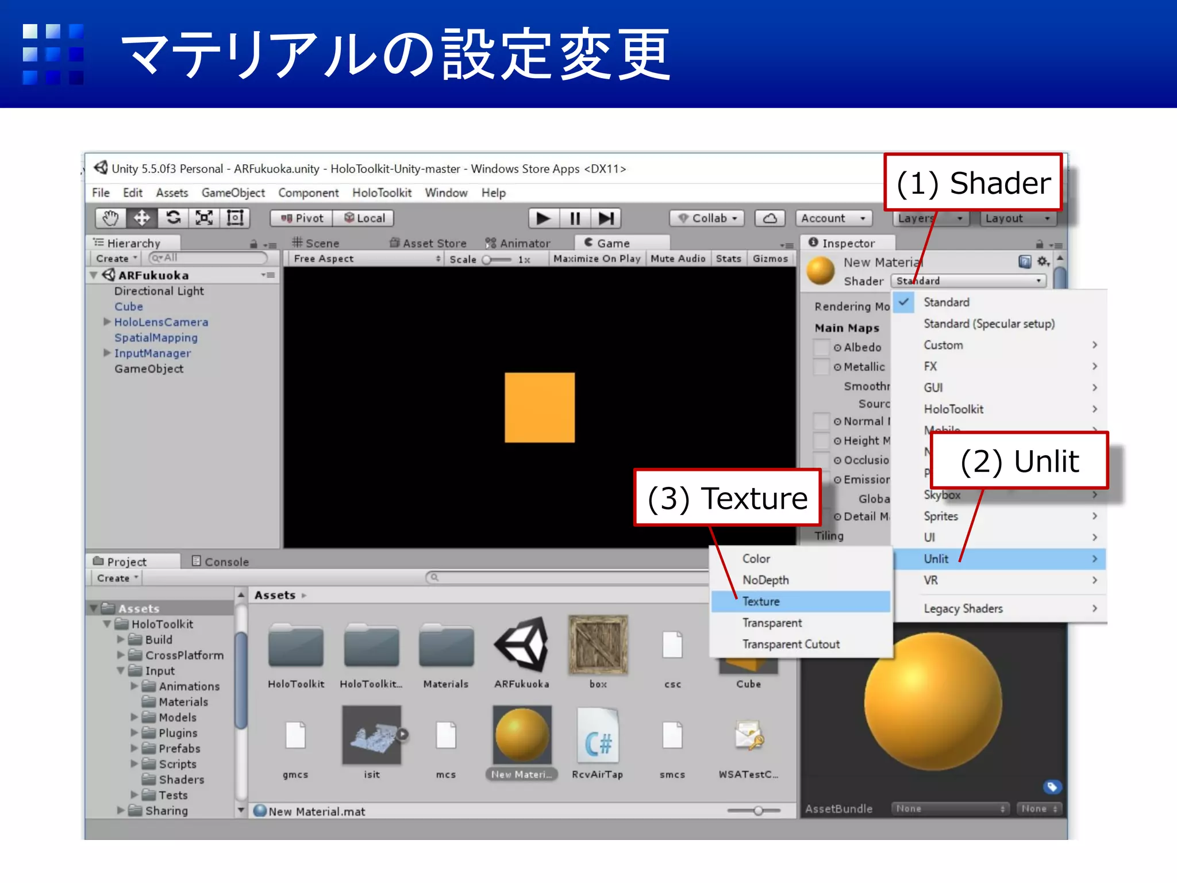The image size is (1177, 883).
Task: Open the cloud services icon
Action: 770,218
